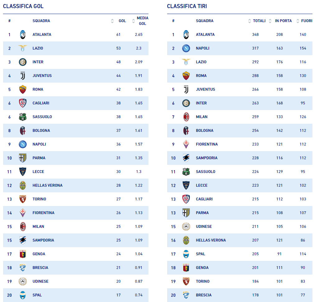Sort by MEDIA GOL using its arrows
This screenshot has width=314, height=302.
(134, 21)
